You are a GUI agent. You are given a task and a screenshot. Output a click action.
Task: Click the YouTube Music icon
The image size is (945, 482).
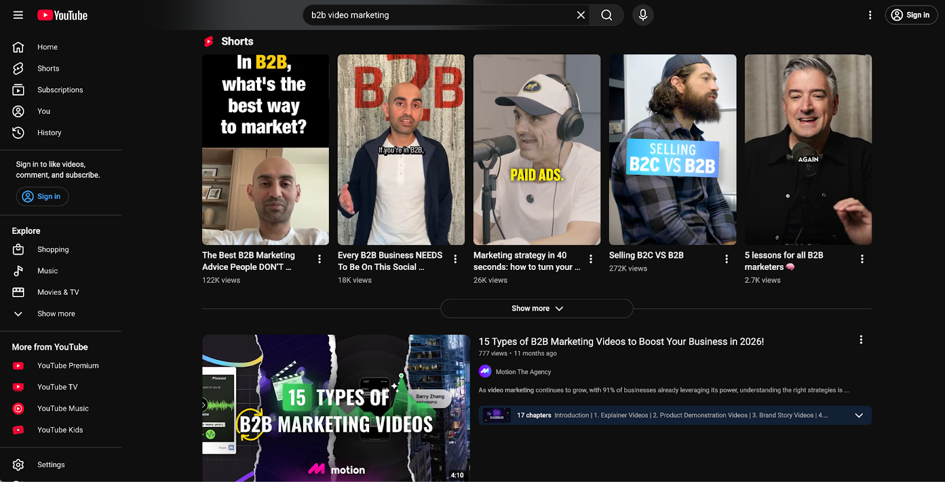18,409
